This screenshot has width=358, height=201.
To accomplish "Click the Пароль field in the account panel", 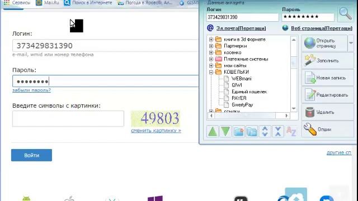I will pyautogui.click(x=308, y=17).
